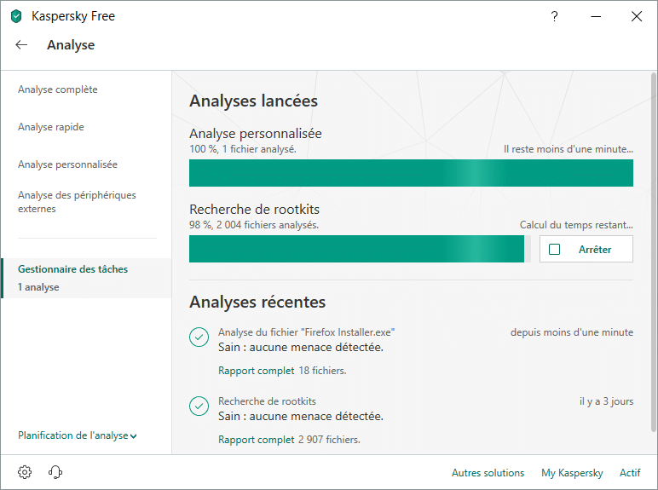The image size is (658, 490).
Task: Select Analyse rapide in the sidebar
Action: 51,127
